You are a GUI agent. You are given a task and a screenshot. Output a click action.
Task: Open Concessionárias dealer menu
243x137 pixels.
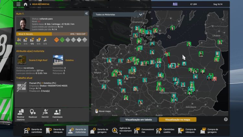(144, 131)
